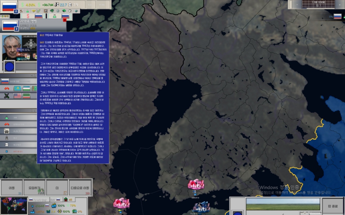Select the blue star red-text menu row
Viewport: 345px width, 215px height.
pyautogui.click(x=19, y=151)
